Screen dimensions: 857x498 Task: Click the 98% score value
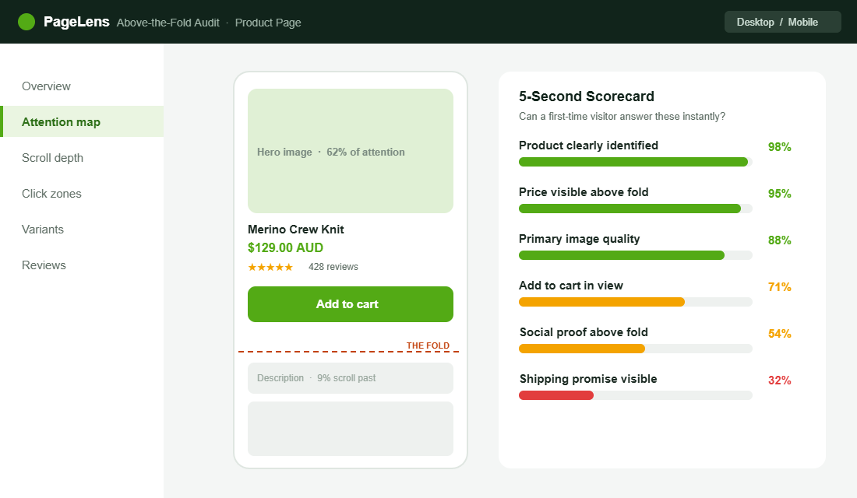point(779,147)
